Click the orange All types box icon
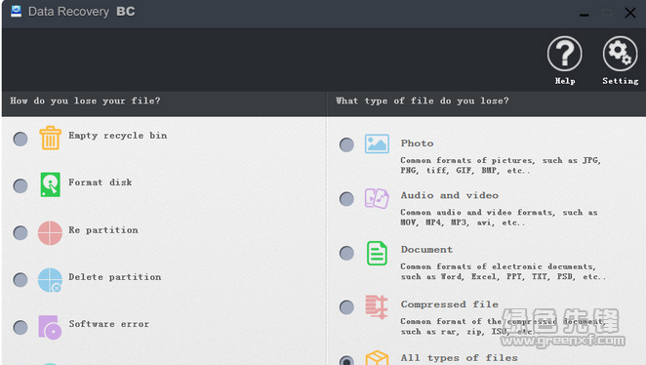This screenshot has height=365, width=646. pos(377,358)
